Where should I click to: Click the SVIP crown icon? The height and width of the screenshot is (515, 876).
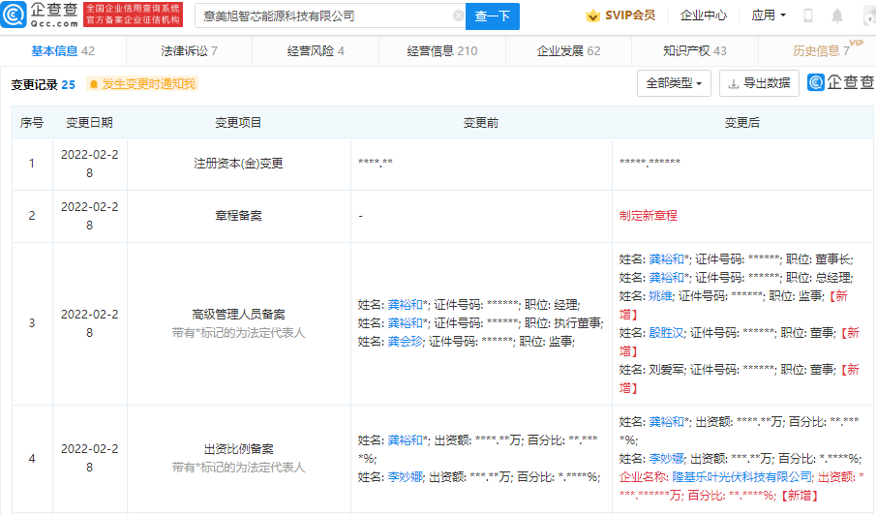(x=592, y=15)
